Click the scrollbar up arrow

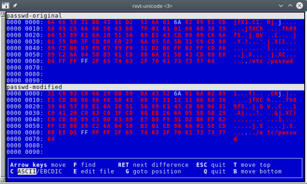[3, 15]
